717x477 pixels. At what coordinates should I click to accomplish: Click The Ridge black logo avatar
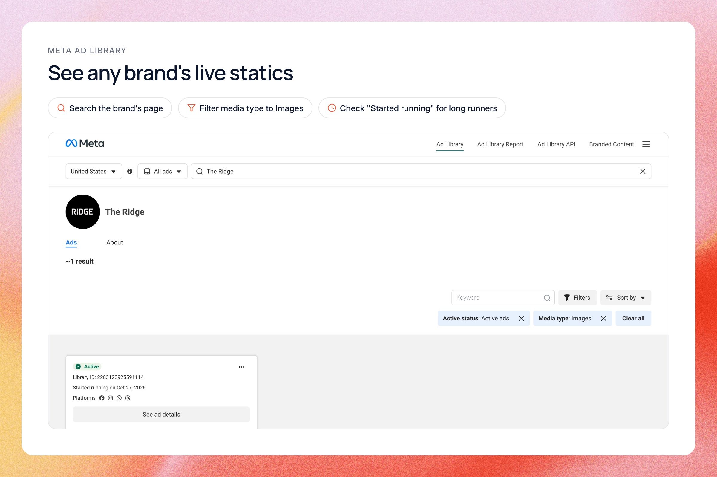pyautogui.click(x=83, y=212)
